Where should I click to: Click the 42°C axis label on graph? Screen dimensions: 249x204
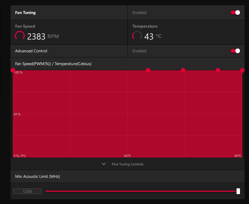click(x=127, y=156)
